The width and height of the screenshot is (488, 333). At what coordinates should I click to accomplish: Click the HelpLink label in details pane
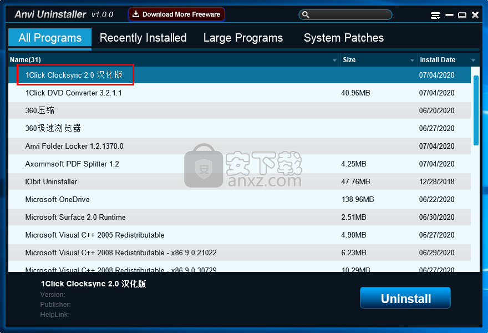pos(54,314)
